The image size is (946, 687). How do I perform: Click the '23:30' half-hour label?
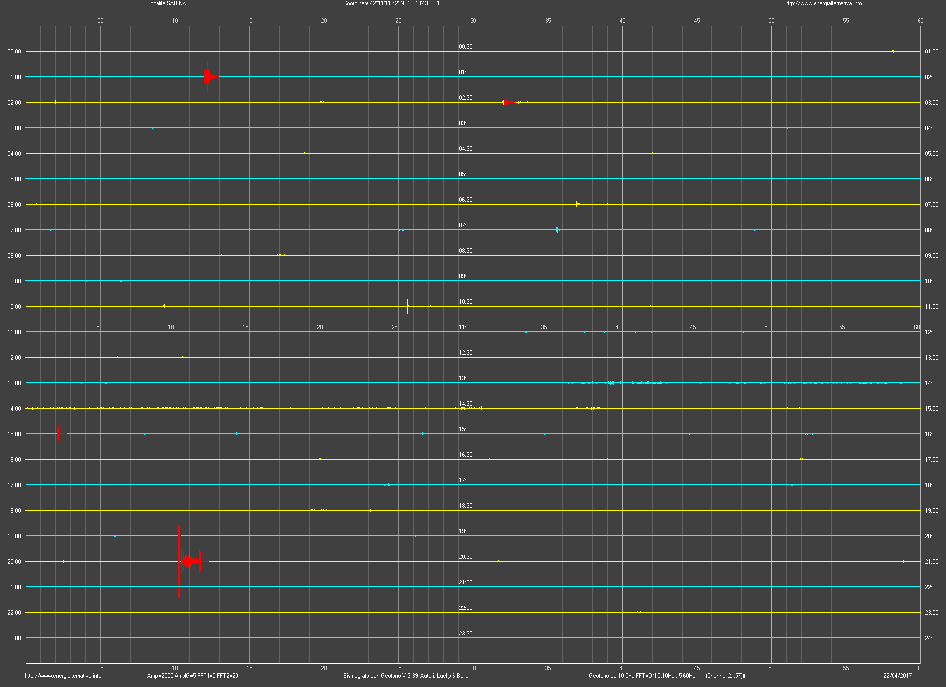pyautogui.click(x=466, y=634)
